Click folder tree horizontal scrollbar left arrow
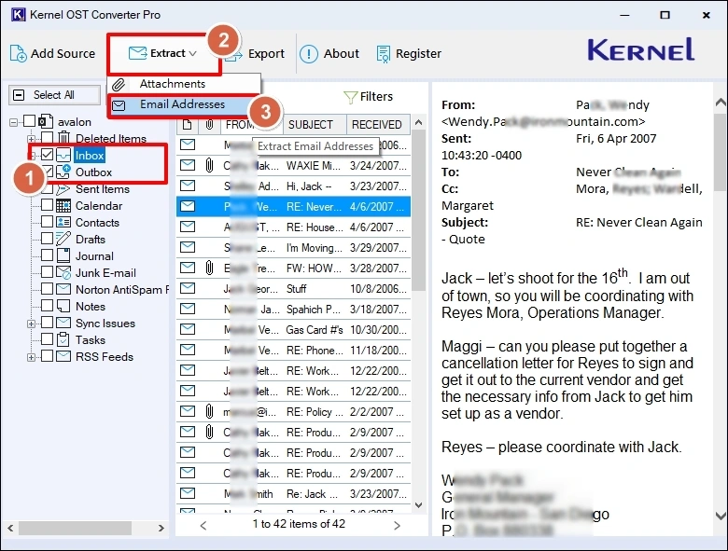Screen dimensions: 728x551 [x=10, y=528]
